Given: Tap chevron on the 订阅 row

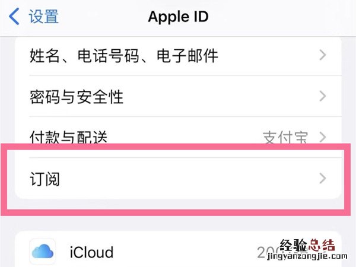Looking at the screenshot, I should [x=323, y=178].
